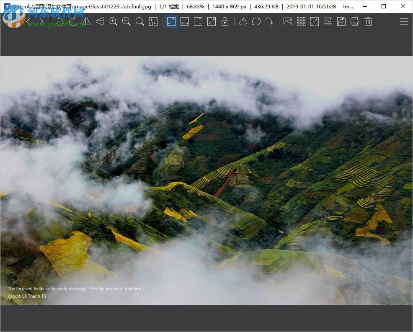Zoom in with the plus magnifier
Image resolution: width=413 pixels, height=332 pixels.
pos(113,21)
